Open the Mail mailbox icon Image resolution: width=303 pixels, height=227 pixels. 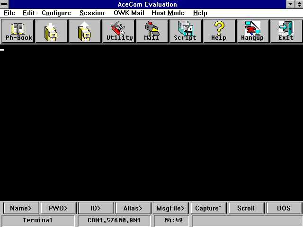click(152, 31)
